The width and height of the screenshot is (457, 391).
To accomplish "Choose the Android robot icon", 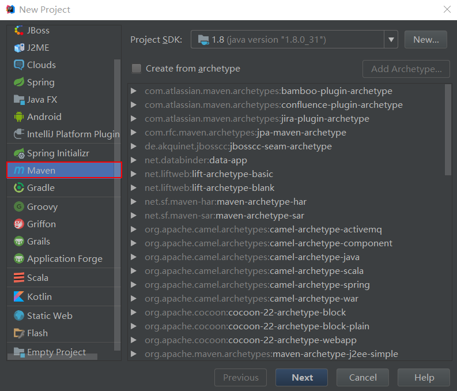I will (x=19, y=116).
